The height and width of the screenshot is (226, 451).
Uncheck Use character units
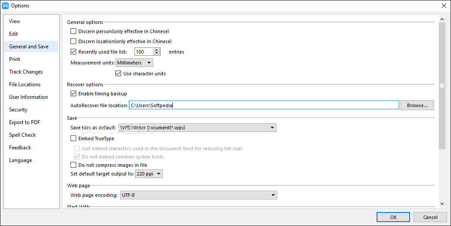point(118,73)
